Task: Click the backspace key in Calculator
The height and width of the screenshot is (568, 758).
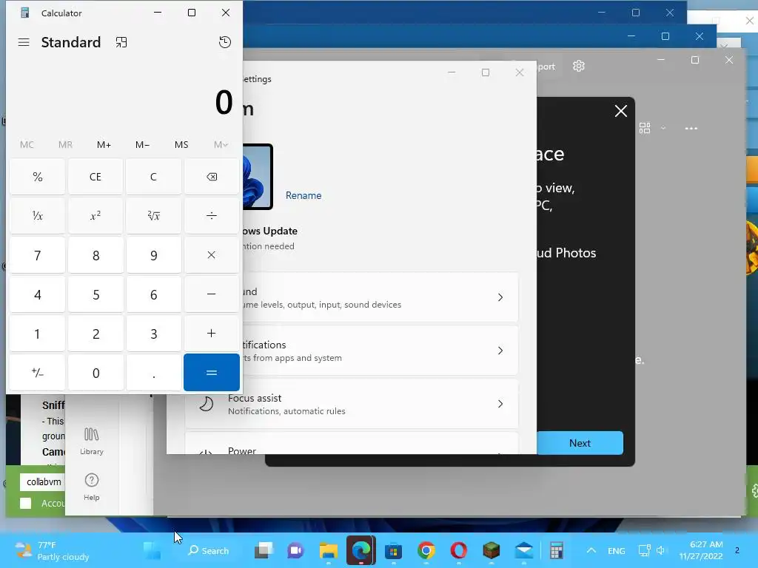Action: coord(212,177)
